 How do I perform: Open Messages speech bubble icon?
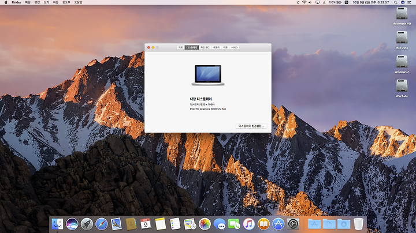220,224
